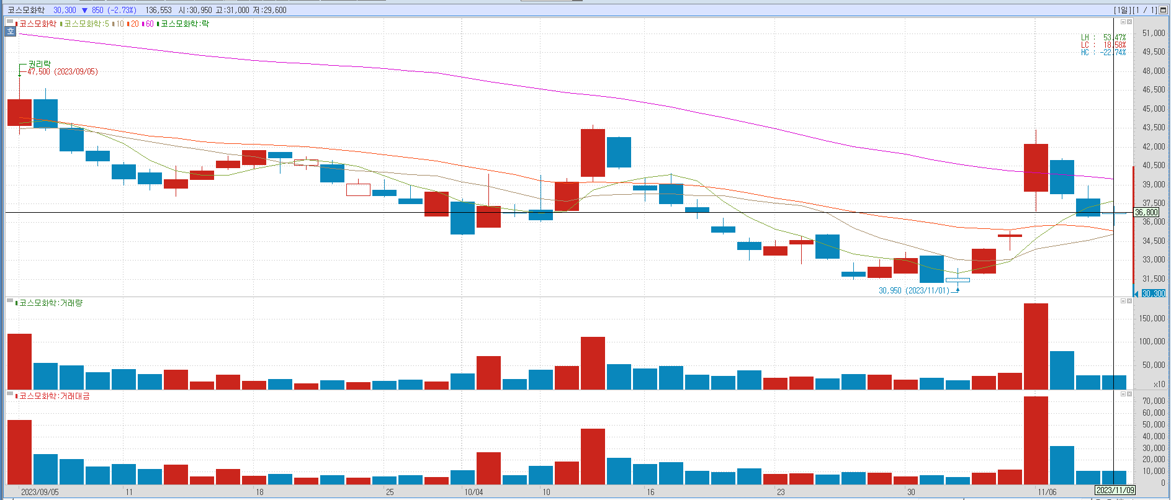1171x500 pixels.
Task: Click the 코스모화학:락 legend label
Action: point(184,24)
